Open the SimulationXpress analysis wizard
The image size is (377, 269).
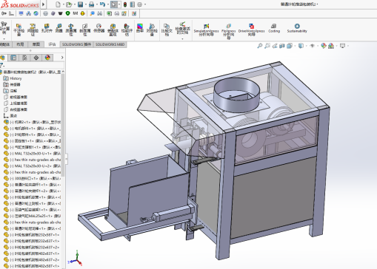(x=206, y=30)
